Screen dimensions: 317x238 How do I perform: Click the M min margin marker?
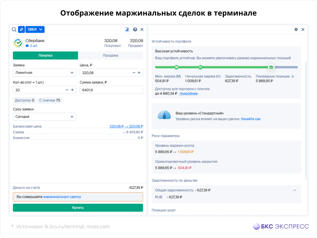coord(176,67)
